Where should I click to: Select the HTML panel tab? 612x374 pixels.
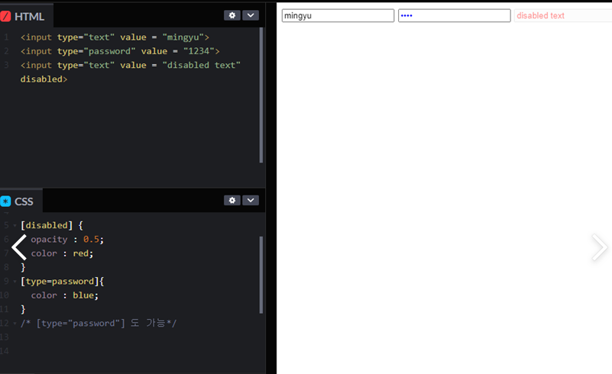tap(27, 16)
